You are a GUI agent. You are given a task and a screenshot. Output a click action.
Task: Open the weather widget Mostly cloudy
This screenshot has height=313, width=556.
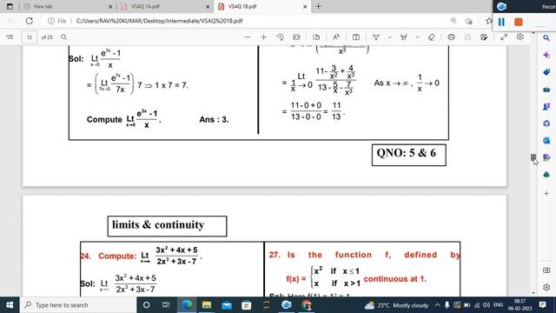pos(396,305)
